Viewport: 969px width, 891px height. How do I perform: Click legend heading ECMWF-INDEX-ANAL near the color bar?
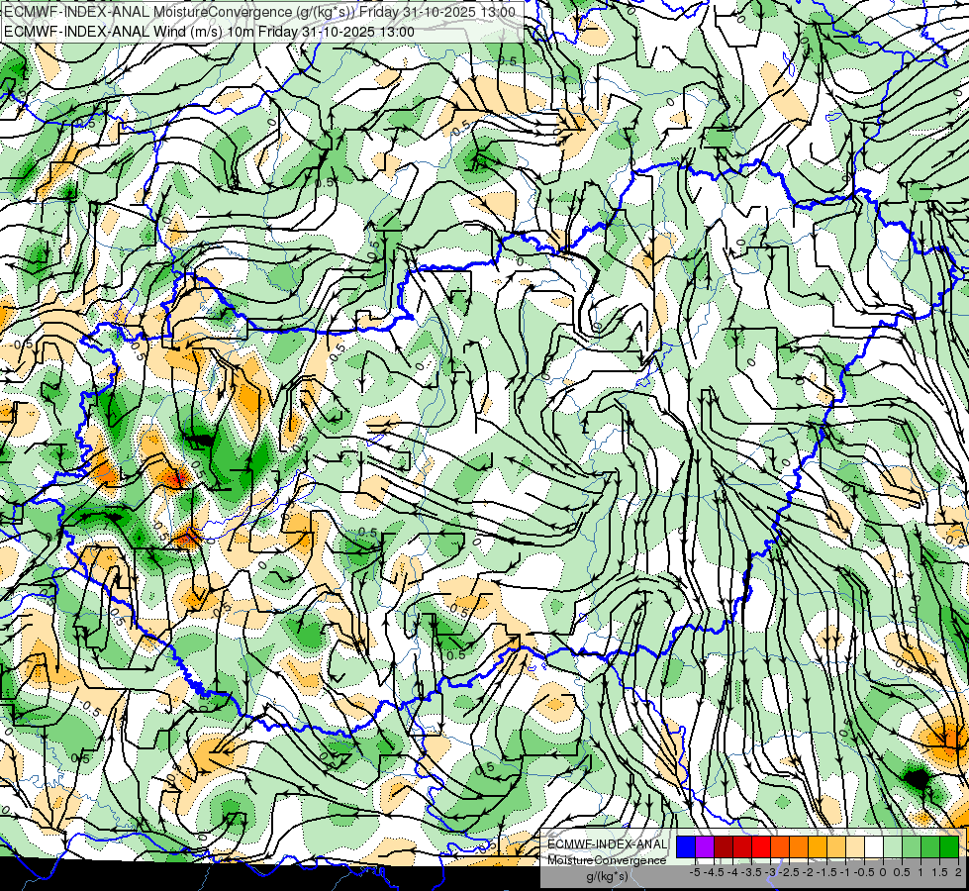pos(608,844)
